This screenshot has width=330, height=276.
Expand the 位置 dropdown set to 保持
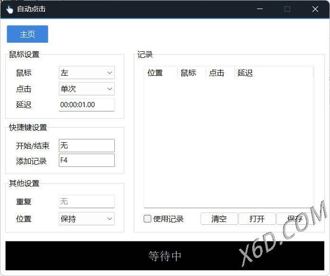pyautogui.click(x=87, y=219)
